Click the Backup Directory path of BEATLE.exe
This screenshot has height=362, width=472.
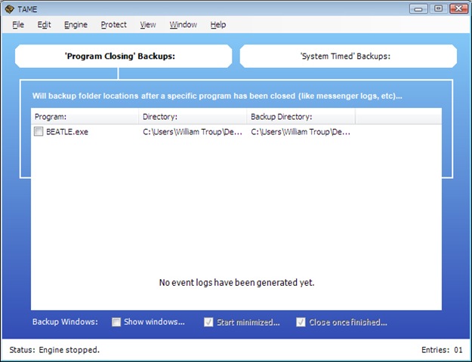tap(301, 132)
